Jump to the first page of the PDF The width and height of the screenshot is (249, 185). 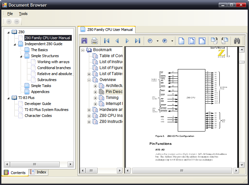point(107,41)
